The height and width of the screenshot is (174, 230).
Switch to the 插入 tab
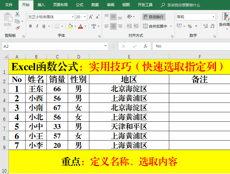tap(41, 5)
